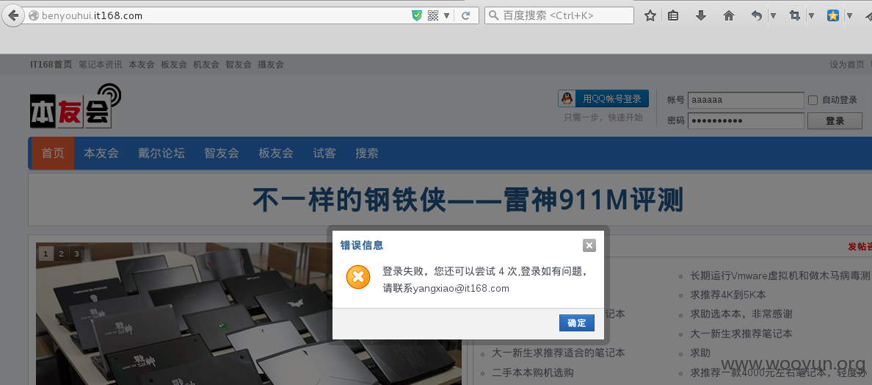Select 板友会 in the blue nav bar
872x385 pixels.
(276, 153)
